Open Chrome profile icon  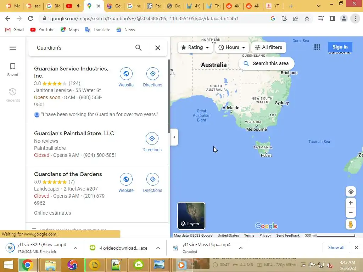pos(344,18)
